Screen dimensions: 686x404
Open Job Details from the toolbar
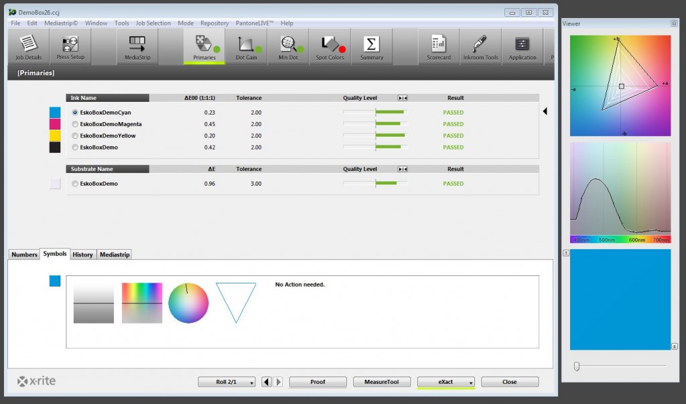click(x=28, y=47)
